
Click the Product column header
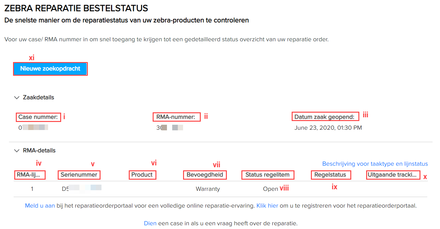coord(142,175)
